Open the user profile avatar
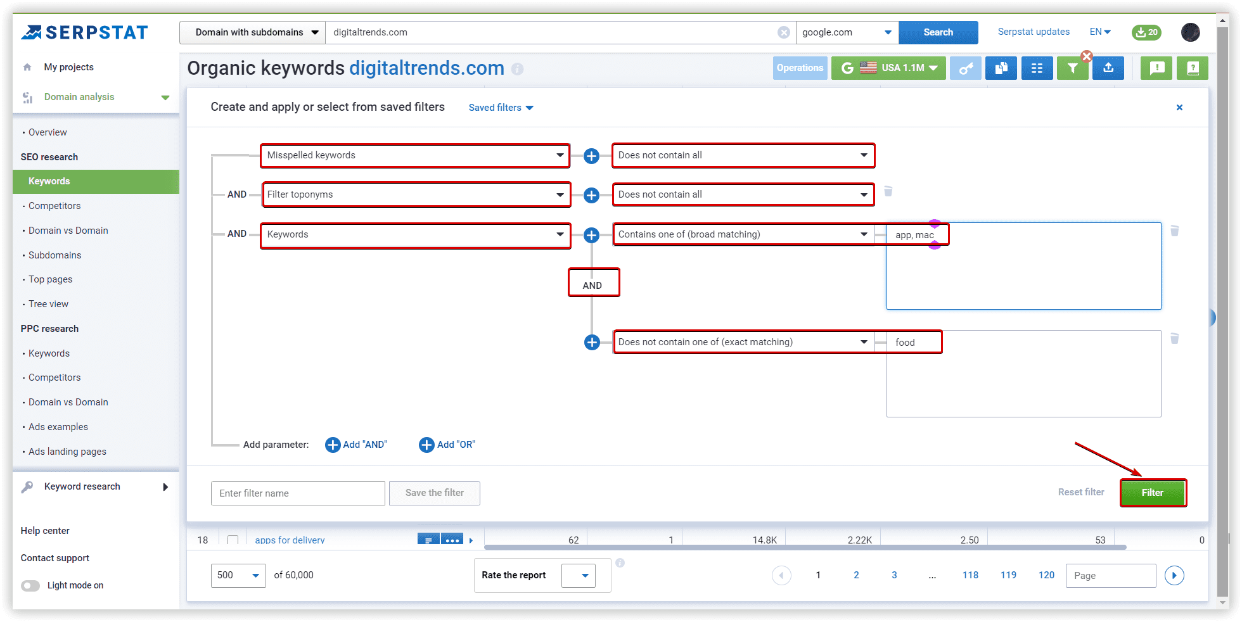 [x=1191, y=32]
